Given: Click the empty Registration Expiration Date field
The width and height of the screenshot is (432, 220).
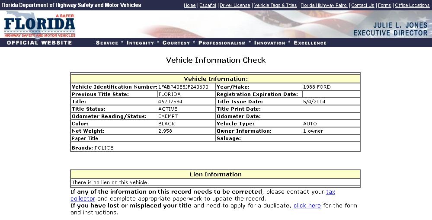Looking at the screenshot, I should [x=331, y=94].
